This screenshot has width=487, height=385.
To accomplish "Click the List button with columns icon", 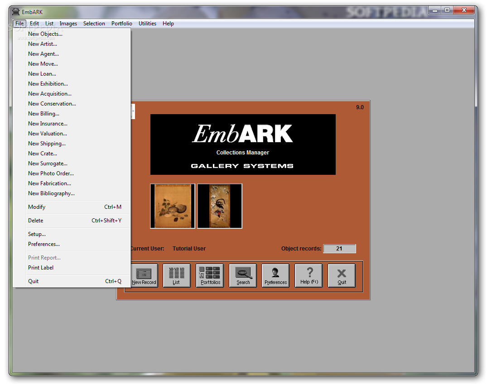I will click(176, 275).
